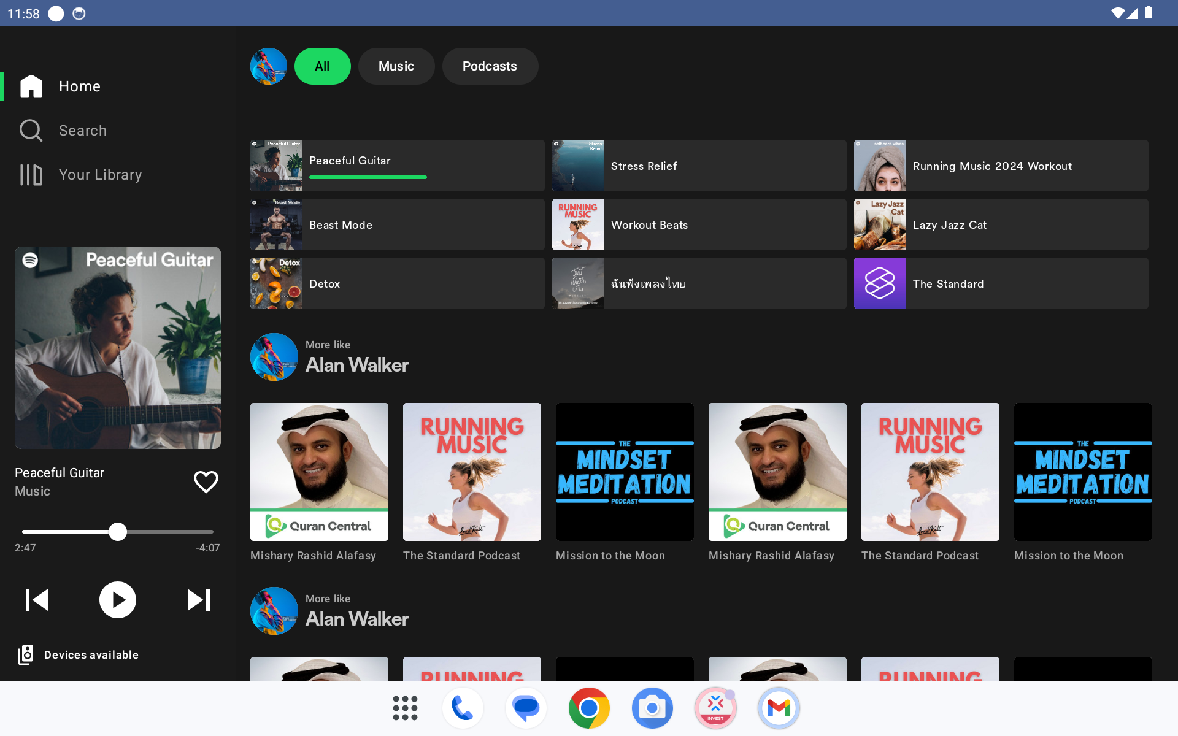This screenshot has width=1178, height=736.
Task: Launch Gmail from the taskbar
Action: point(779,708)
